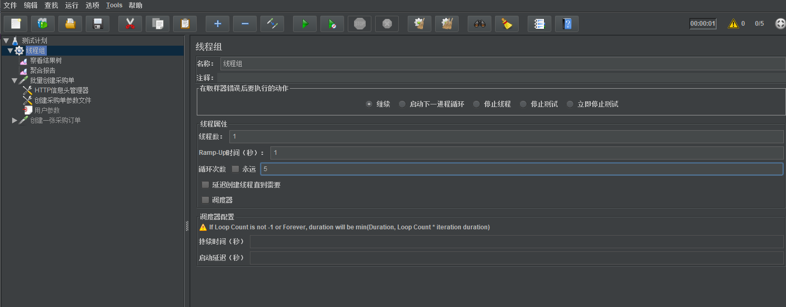The width and height of the screenshot is (786, 307).
Task: Collapse the 批里创建采购单 node
Action: 14,80
